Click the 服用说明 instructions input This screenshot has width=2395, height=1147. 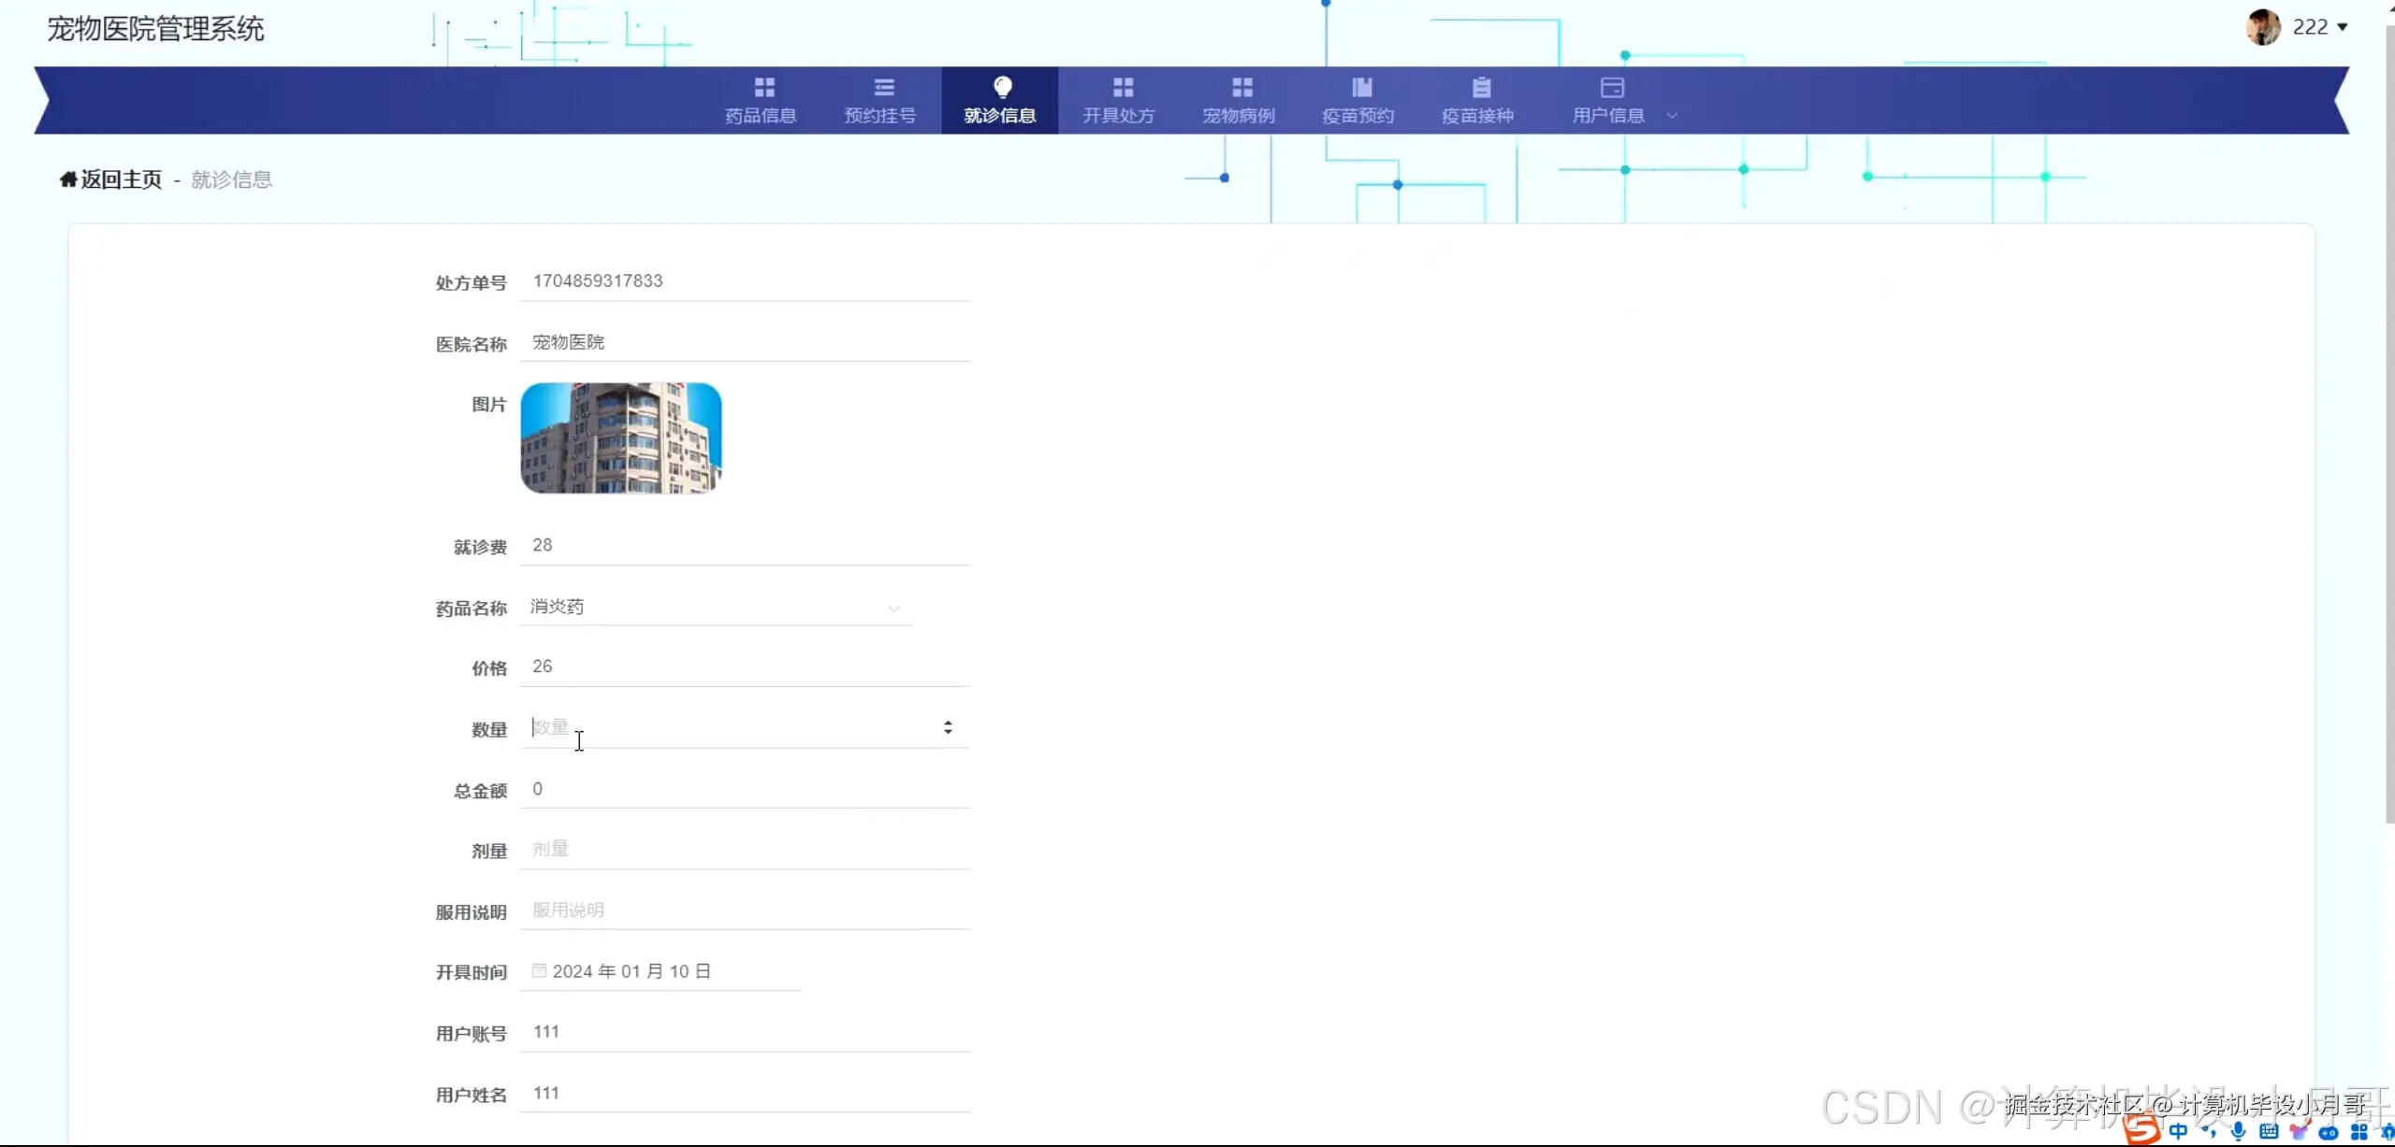pyautogui.click(x=745, y=910)
